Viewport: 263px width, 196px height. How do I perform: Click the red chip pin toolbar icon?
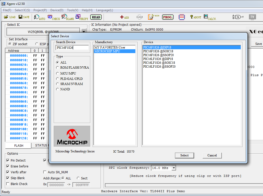(x=182, y=17)
